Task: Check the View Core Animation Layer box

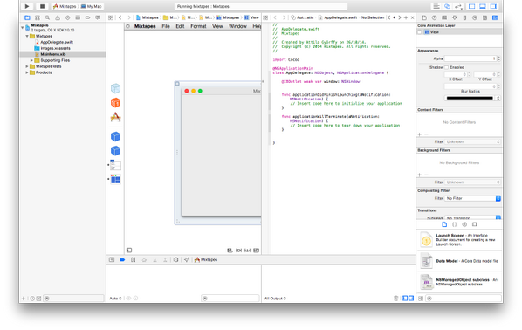Action: pyautogui.click(x=420, y=32)
